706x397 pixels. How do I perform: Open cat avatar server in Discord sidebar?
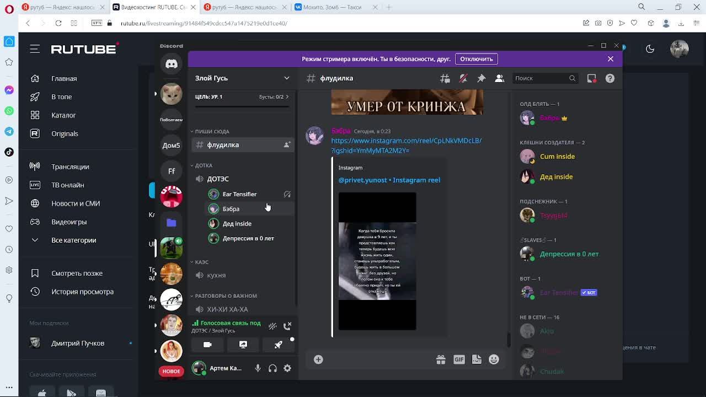point(172,94)
